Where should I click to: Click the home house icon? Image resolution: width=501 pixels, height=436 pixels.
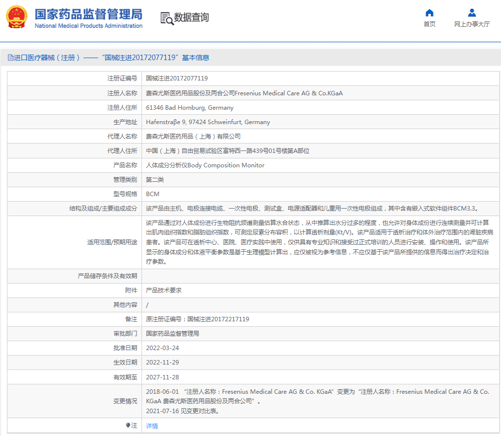[x=429, y=12]
